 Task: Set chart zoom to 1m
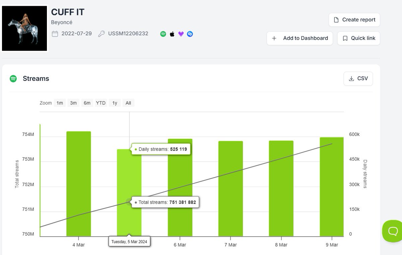point(60,103)
